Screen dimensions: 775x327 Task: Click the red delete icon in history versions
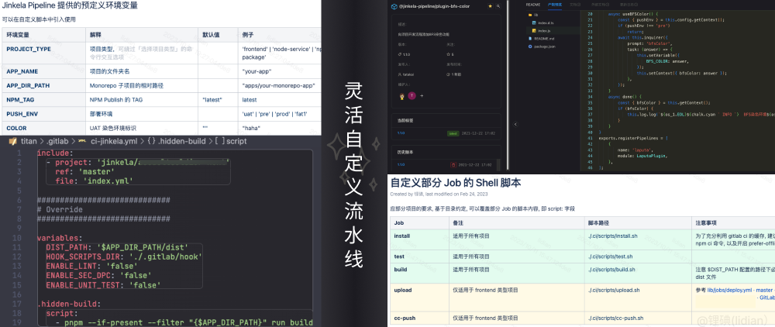pyautogui.click(x=453, y=164)
